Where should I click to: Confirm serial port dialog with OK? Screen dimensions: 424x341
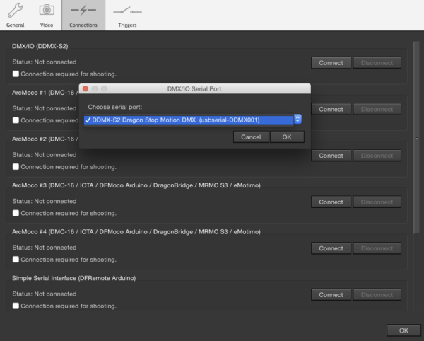287,137
